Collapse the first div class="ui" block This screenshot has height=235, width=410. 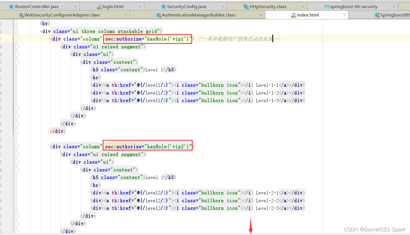[17, 54]
